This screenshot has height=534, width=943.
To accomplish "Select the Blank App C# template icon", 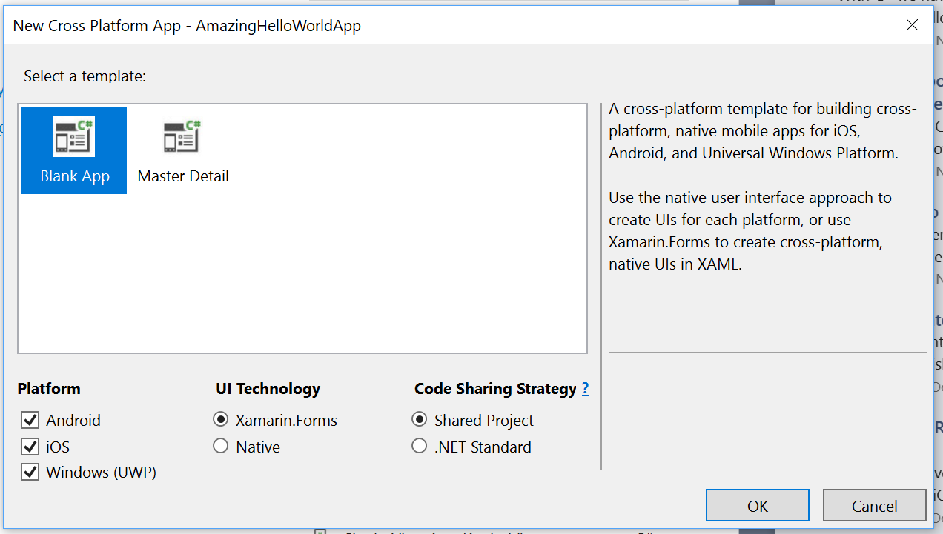I will [x=73, y=136].
